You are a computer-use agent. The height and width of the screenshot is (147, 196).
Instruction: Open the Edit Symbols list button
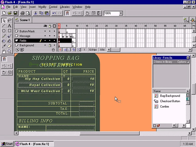(192, 20)
